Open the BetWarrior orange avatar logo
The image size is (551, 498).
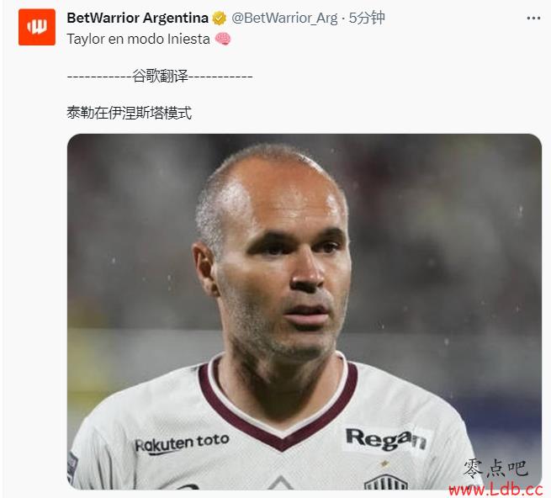(37, 27)
